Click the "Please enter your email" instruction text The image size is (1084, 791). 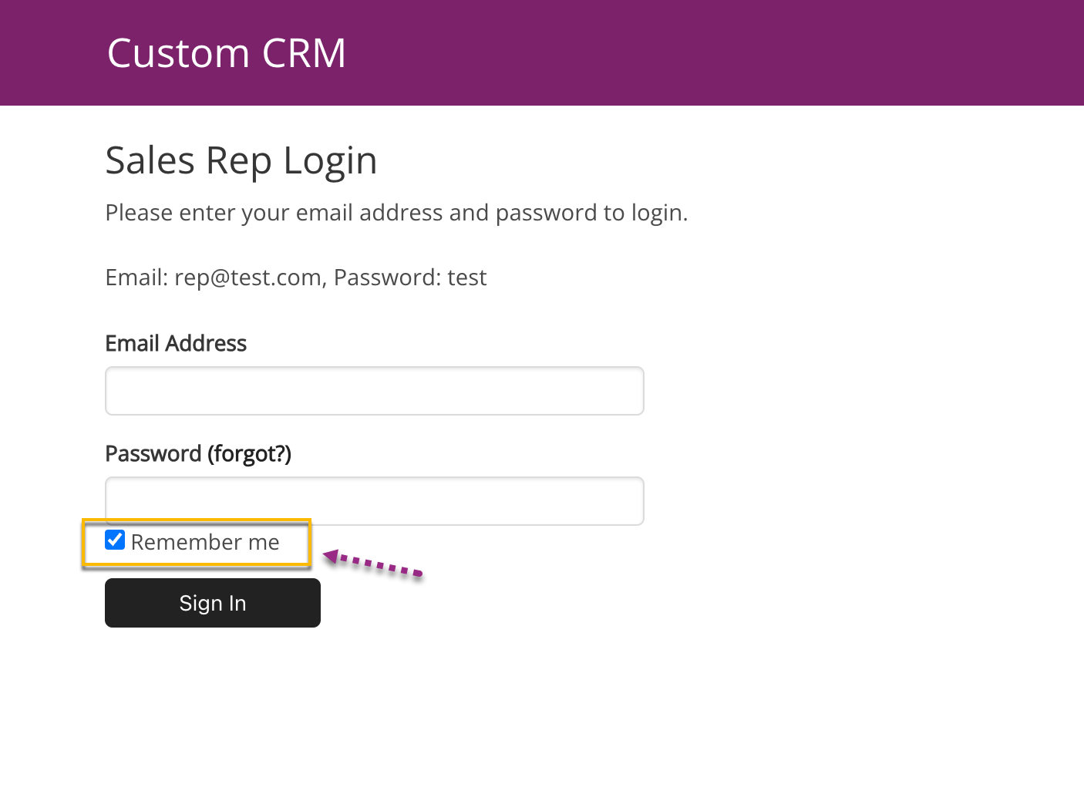pos(396,213)
